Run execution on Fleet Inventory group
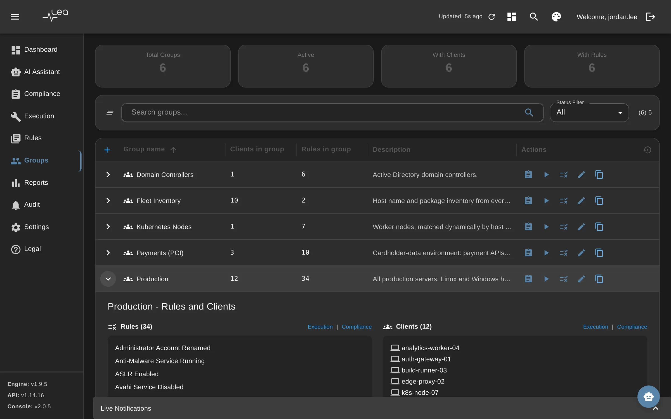 [546, 201]
